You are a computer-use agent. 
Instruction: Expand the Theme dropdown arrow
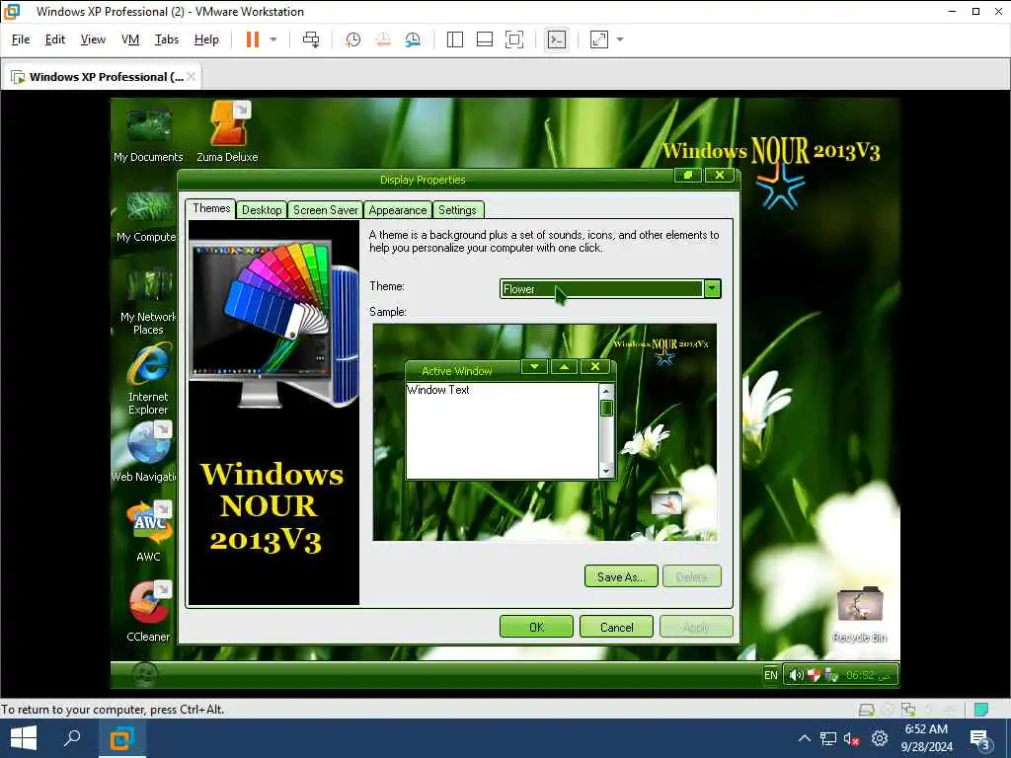[712, 289]
